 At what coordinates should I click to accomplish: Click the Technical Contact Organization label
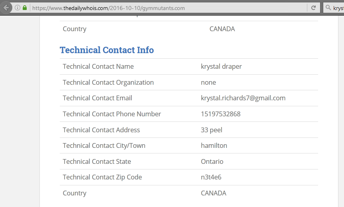click(108, 82)
